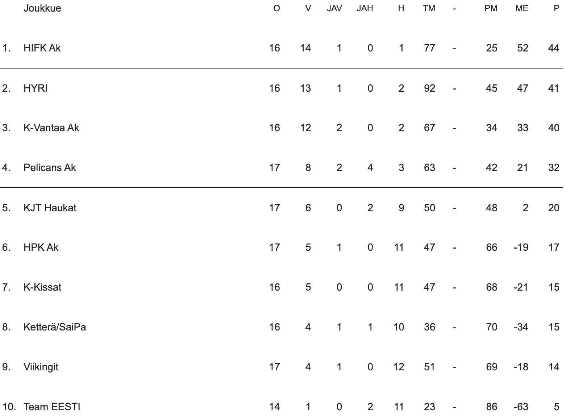The height and width of the screenshot is (416, 566).
Task: Open the K-Kissat team link
Action: tap(42, 287)
